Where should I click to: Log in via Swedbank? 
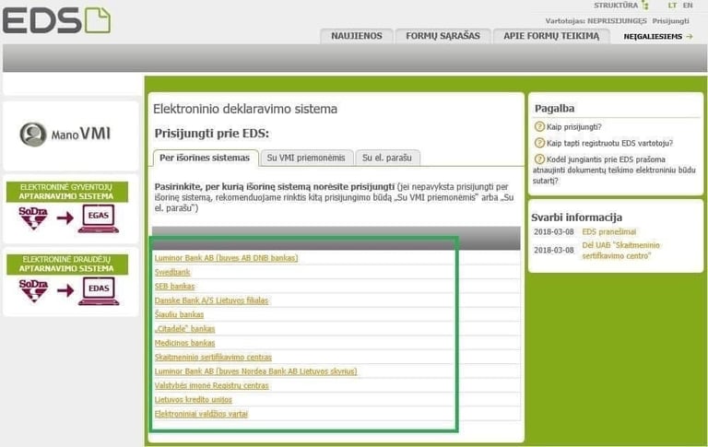(x=172, y=272)
